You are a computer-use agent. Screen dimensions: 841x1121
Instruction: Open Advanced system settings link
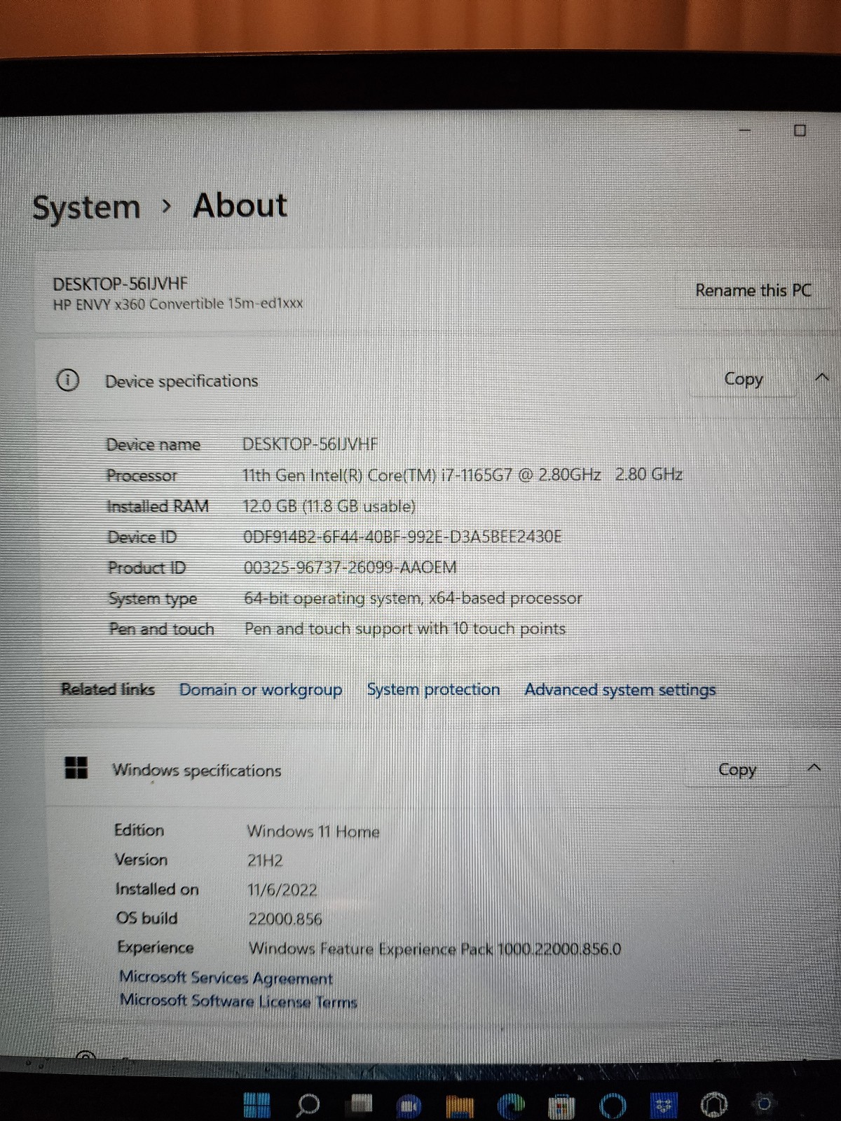620,690
